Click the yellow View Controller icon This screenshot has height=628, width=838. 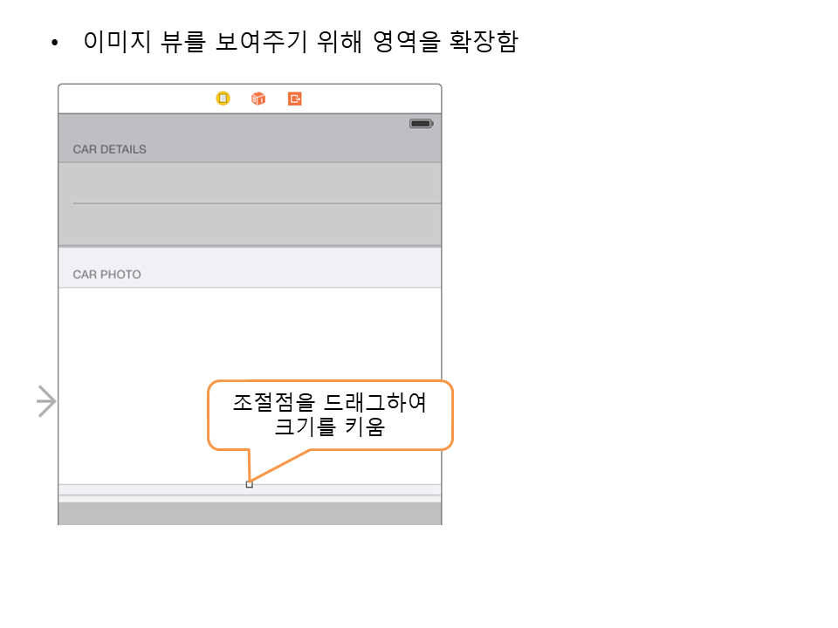tap(223, 99)
